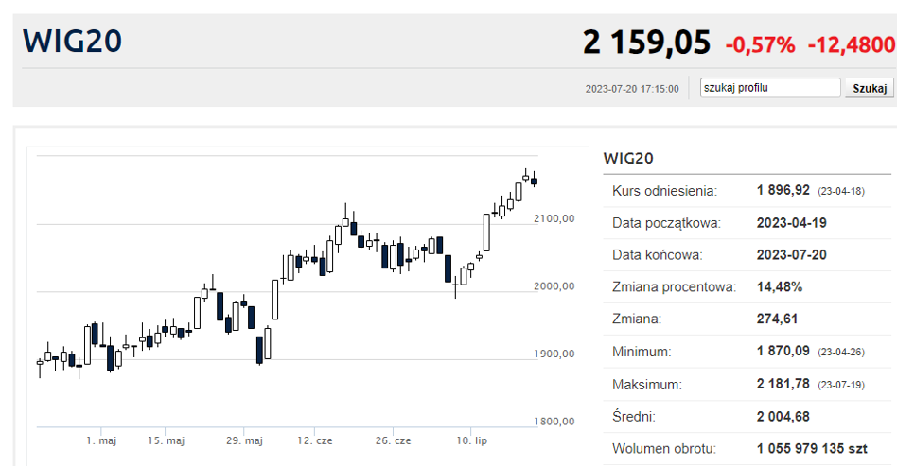Click the -0,57% percentage change

tap(761, 44)
